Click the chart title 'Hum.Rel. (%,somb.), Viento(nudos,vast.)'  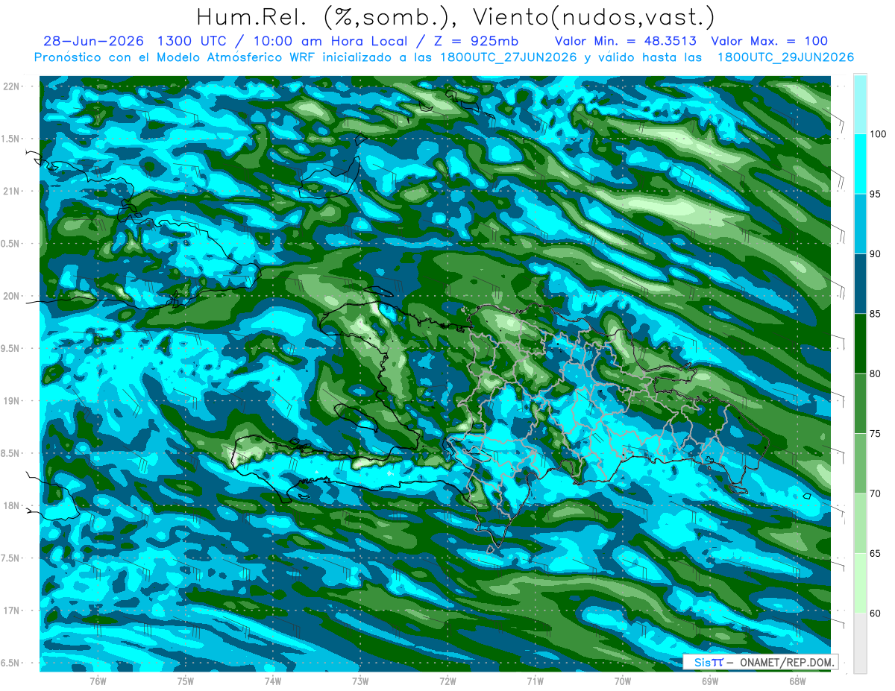[x=455, y=16]
